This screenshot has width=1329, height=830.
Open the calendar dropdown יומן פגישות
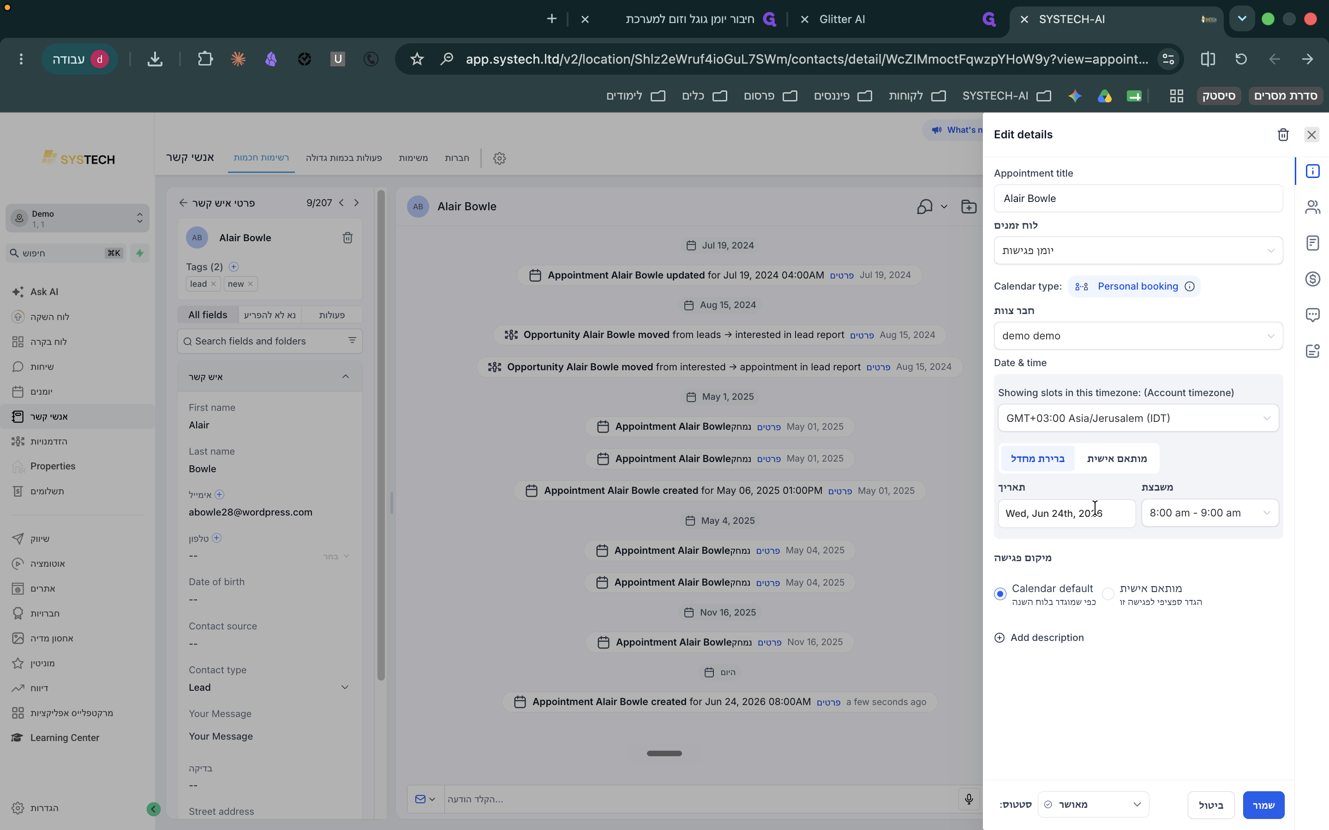pyautogui.click(x=1138, y=250)
